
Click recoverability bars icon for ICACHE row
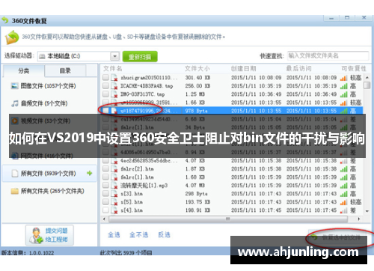(343, 86)
